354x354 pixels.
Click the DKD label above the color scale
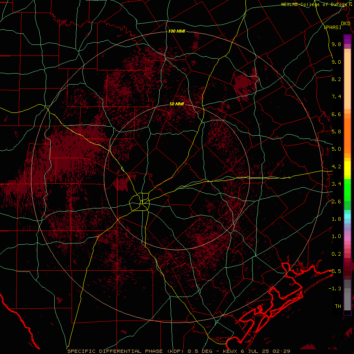[x=345, y=24]
